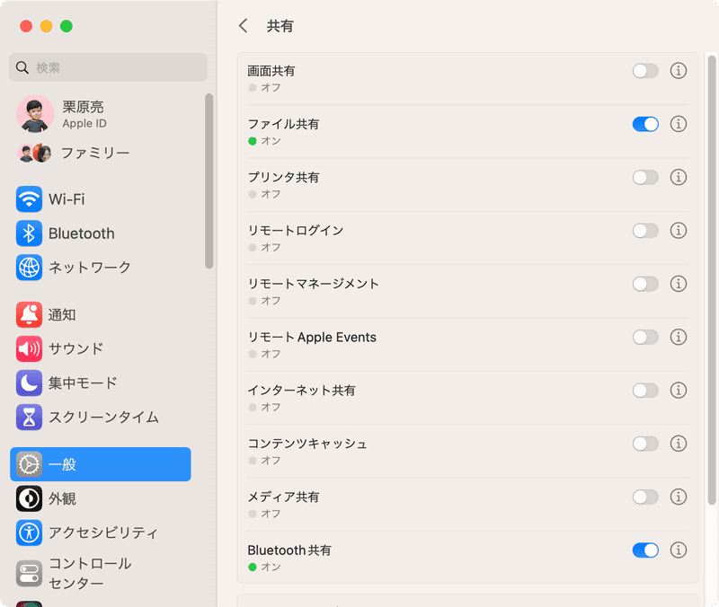Go back using the chevron arrow

243,26
